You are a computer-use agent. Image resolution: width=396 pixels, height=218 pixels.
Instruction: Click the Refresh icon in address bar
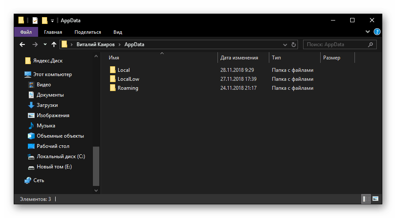coord(294,44)
